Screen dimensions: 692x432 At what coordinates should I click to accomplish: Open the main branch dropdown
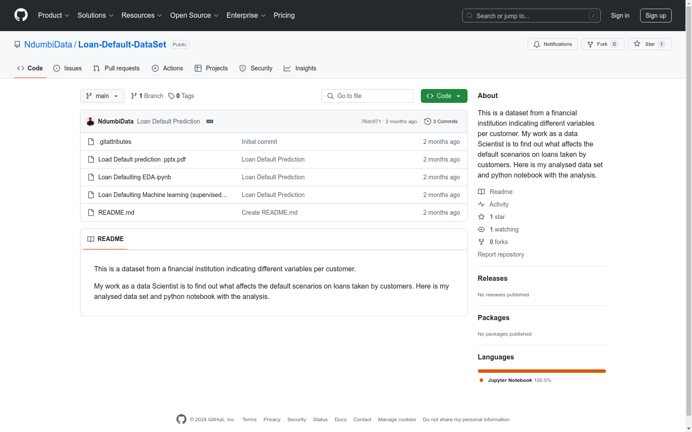point(103,96)
